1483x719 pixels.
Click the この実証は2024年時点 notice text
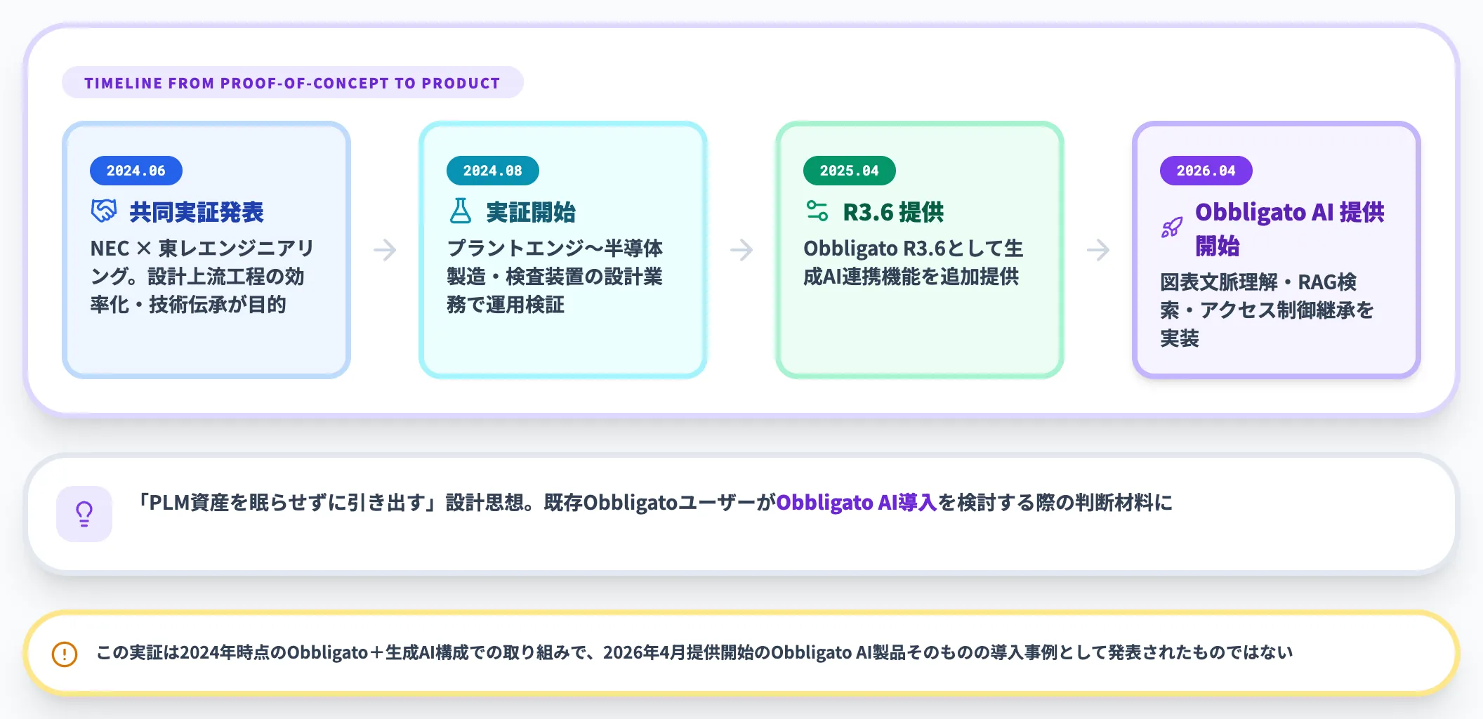coord(694,652)
